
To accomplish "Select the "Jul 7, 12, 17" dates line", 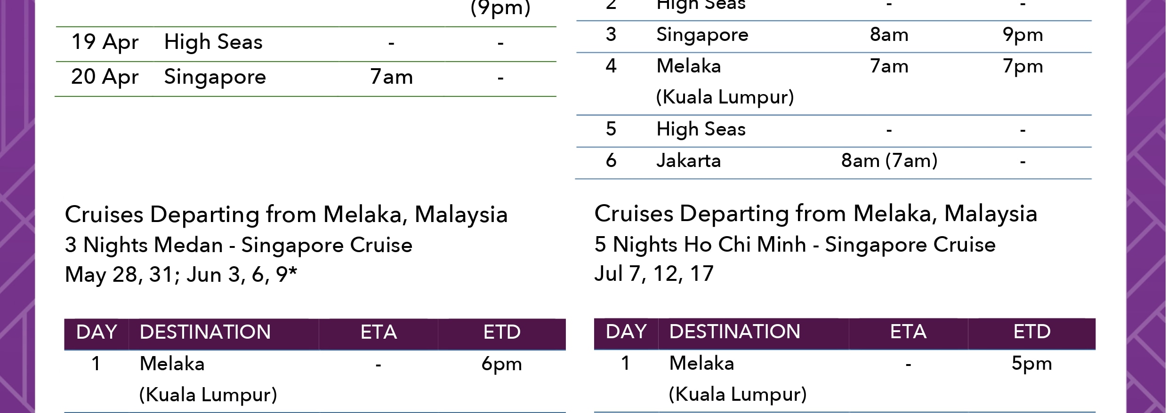I will (654, 274).
